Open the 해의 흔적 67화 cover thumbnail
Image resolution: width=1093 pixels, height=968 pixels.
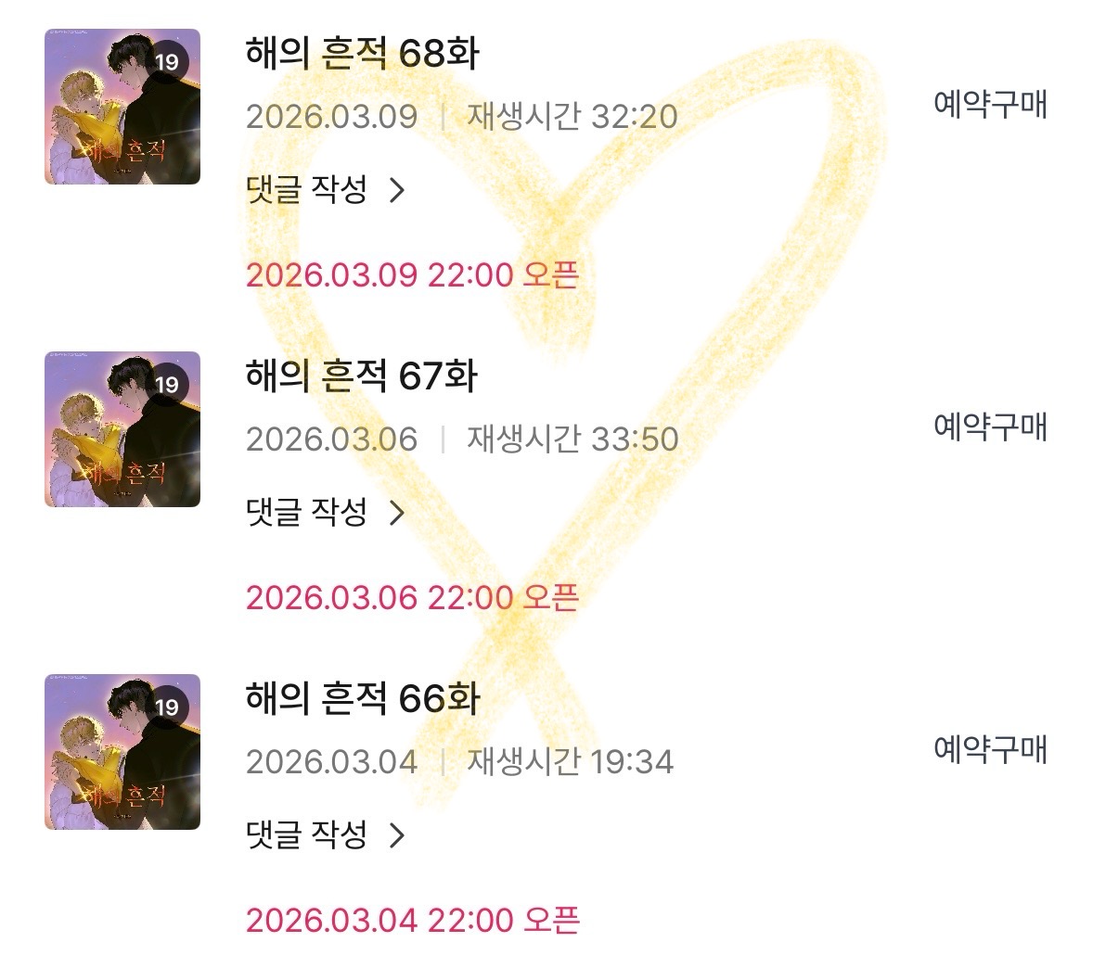coord(122,429)
